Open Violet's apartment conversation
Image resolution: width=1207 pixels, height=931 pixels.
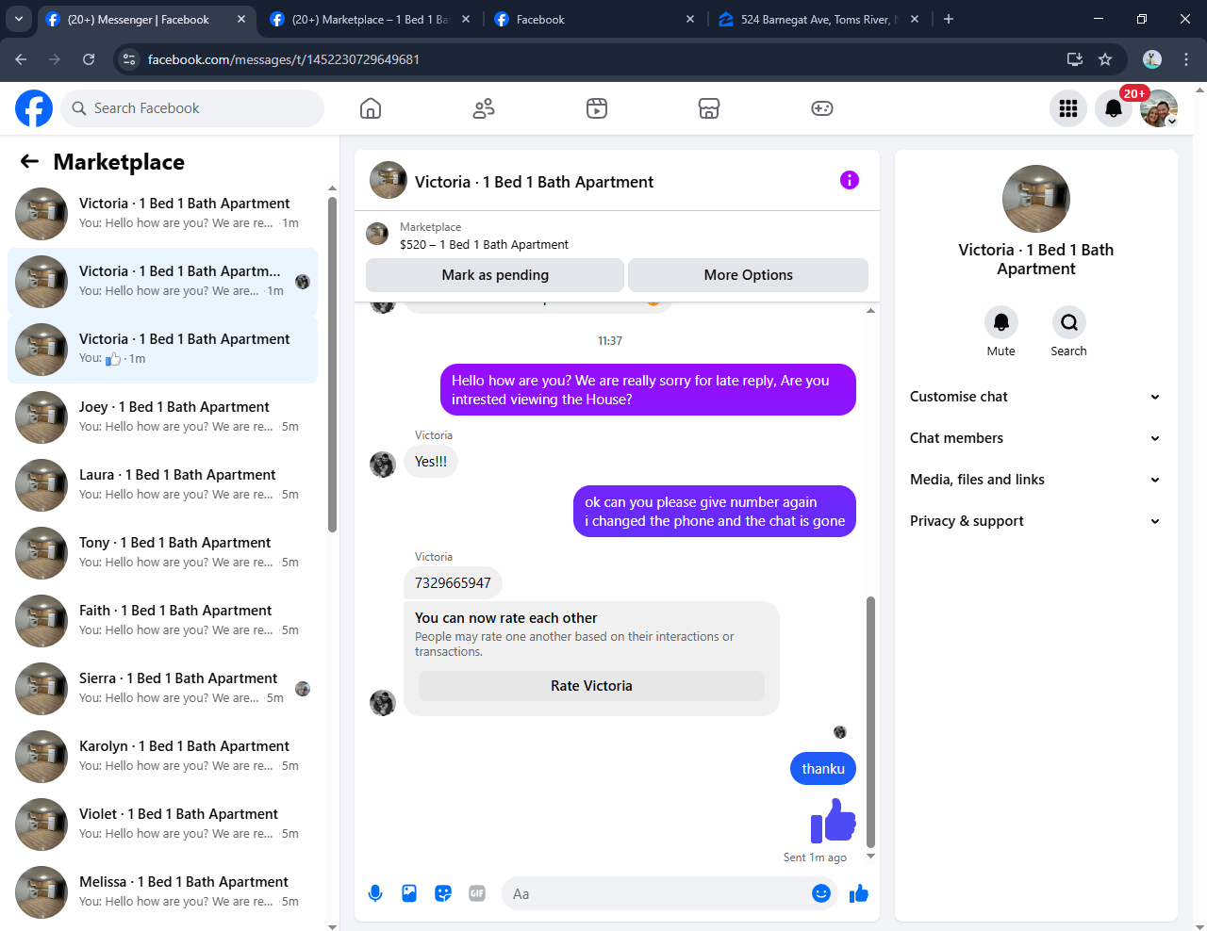pos(162,825)
